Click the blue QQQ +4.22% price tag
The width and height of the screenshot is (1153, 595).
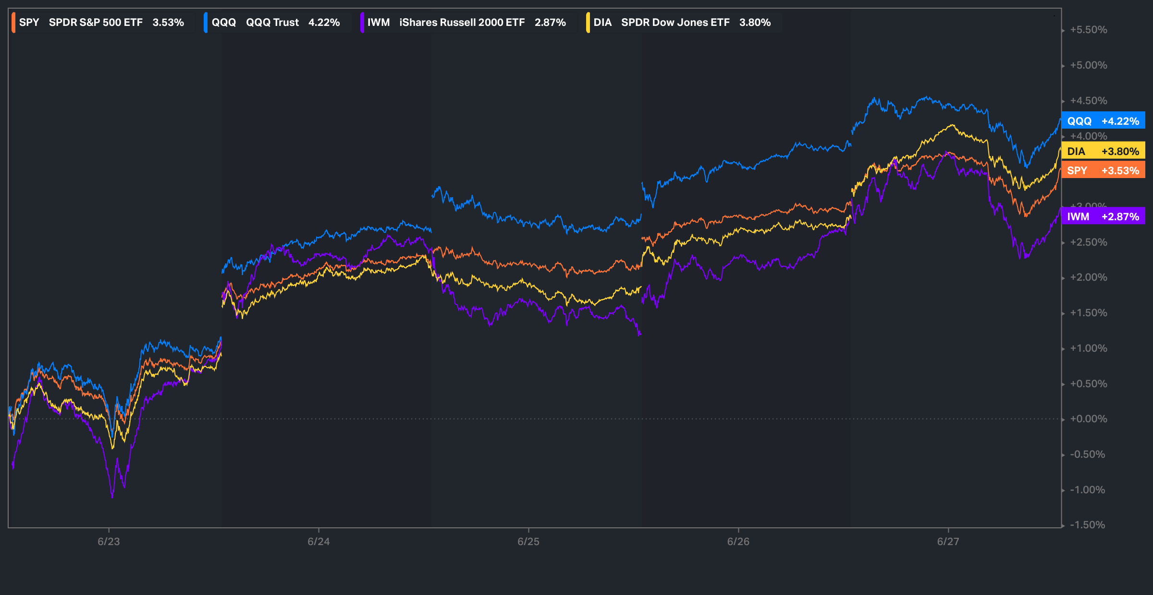(x=1103, y=121)
